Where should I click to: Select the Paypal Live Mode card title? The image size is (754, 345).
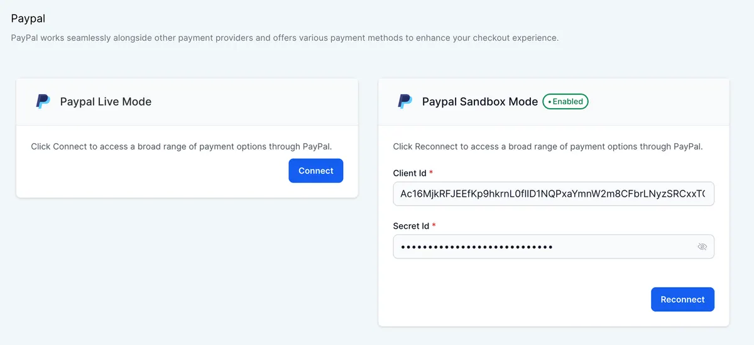pos(106,101)
